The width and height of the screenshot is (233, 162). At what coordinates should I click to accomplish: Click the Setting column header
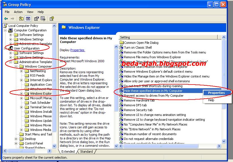[x=168, y=37]
